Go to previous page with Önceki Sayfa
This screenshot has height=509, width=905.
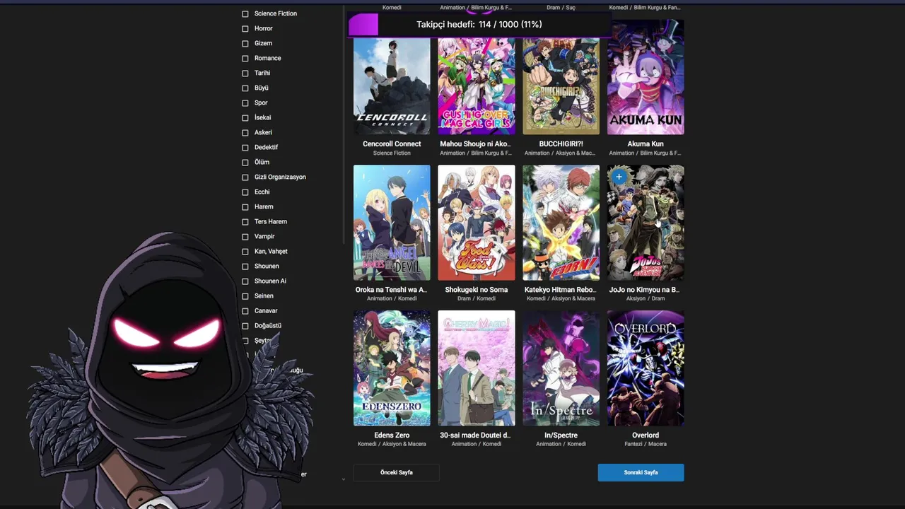click(396, 472)
